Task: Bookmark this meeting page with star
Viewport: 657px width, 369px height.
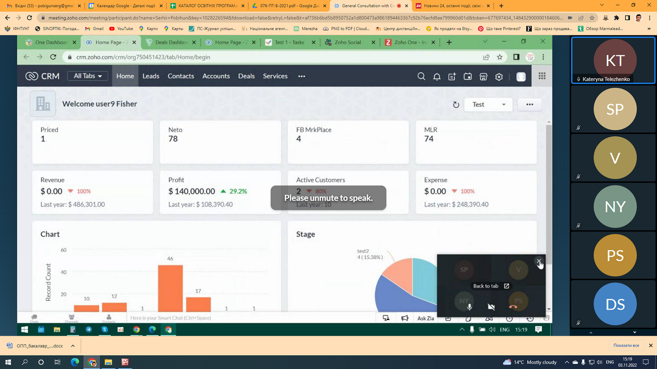Action: point(592,18)
